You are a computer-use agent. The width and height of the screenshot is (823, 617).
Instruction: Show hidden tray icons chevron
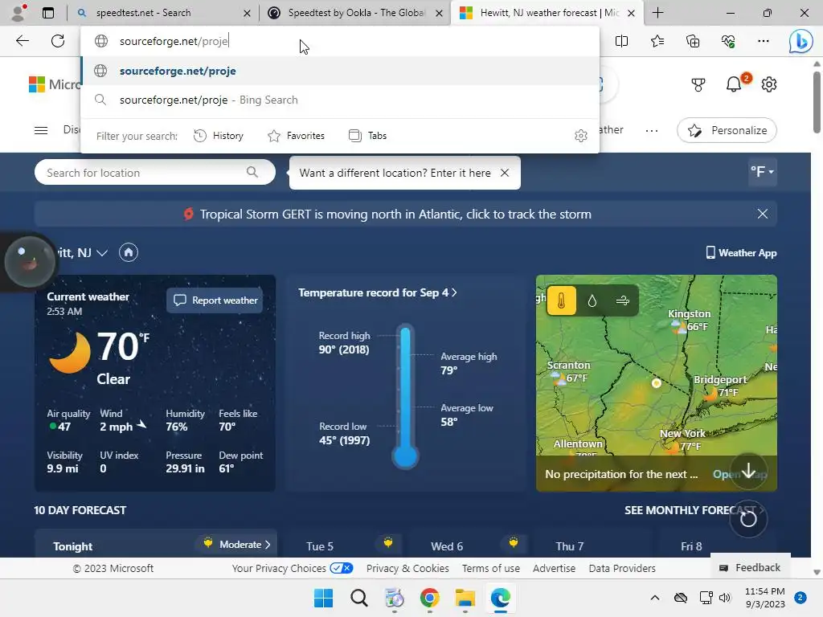[655, 598]
